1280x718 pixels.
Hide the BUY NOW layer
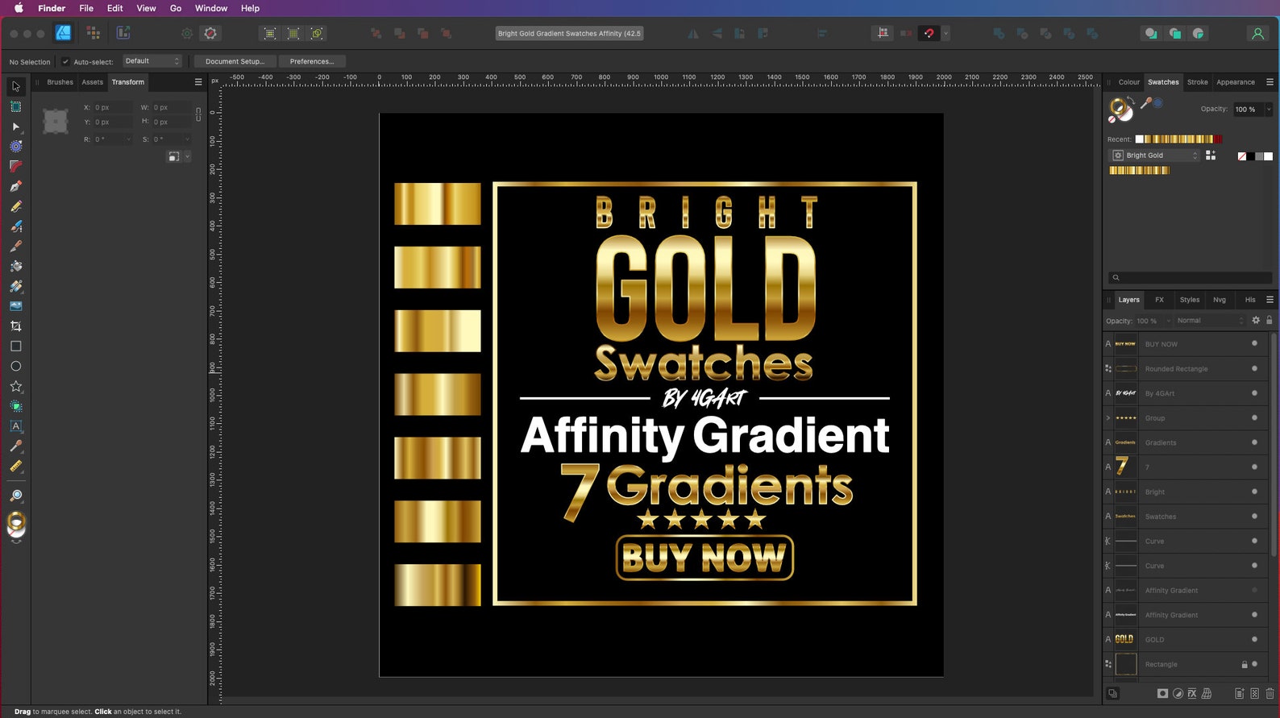(x=1254, y=343)
